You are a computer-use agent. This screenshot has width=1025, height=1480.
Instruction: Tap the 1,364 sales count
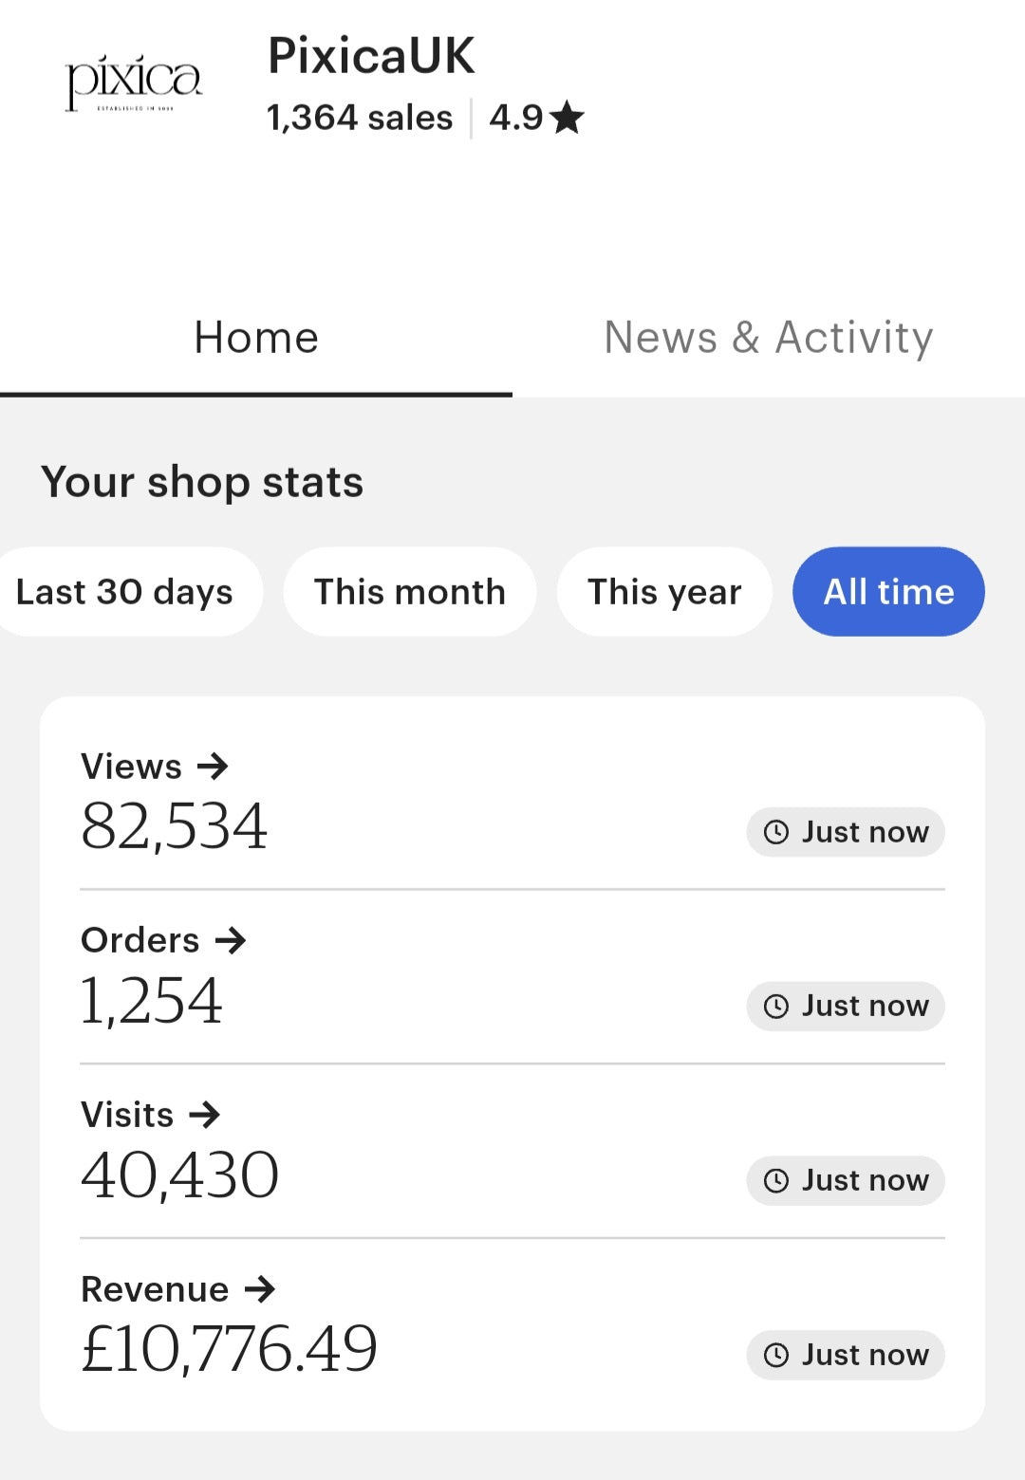(360, 119)
